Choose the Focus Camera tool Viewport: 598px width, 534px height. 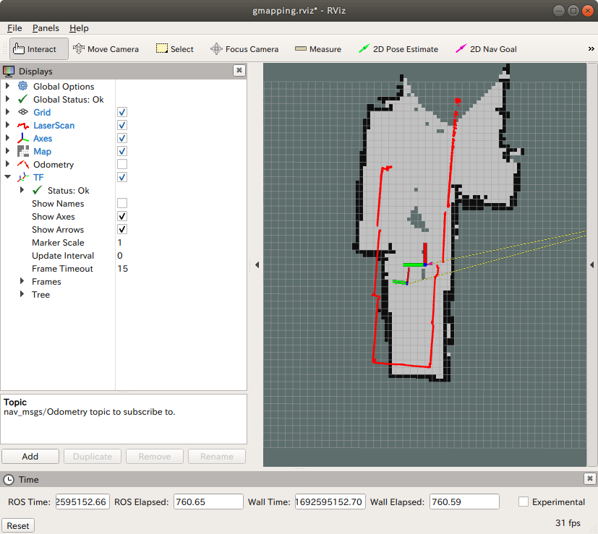[x=244, y=49]
